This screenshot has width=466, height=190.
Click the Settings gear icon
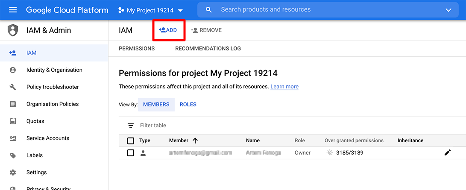[x=13, y=172]
